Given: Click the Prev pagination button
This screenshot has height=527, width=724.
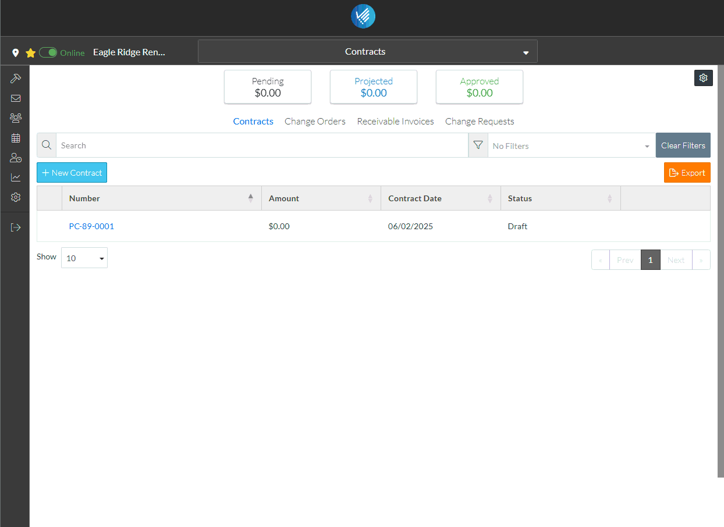Looking at the screenshot, I should point(625,260).
